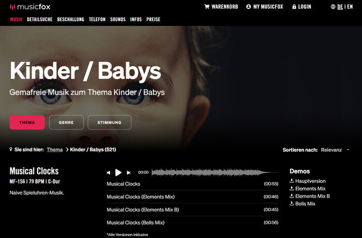This screenshot has height=238, width=362.
Task: Play the Musical Clocks track
Action: (118, 172)
